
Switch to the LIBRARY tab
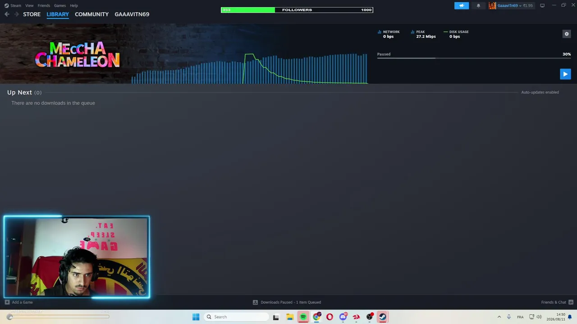58,14
